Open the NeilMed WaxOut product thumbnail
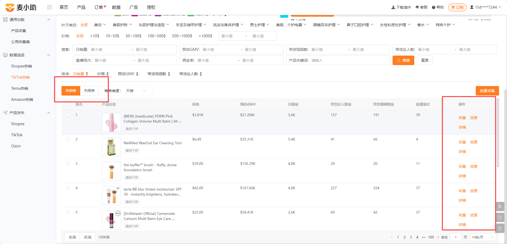 (112, 147)
